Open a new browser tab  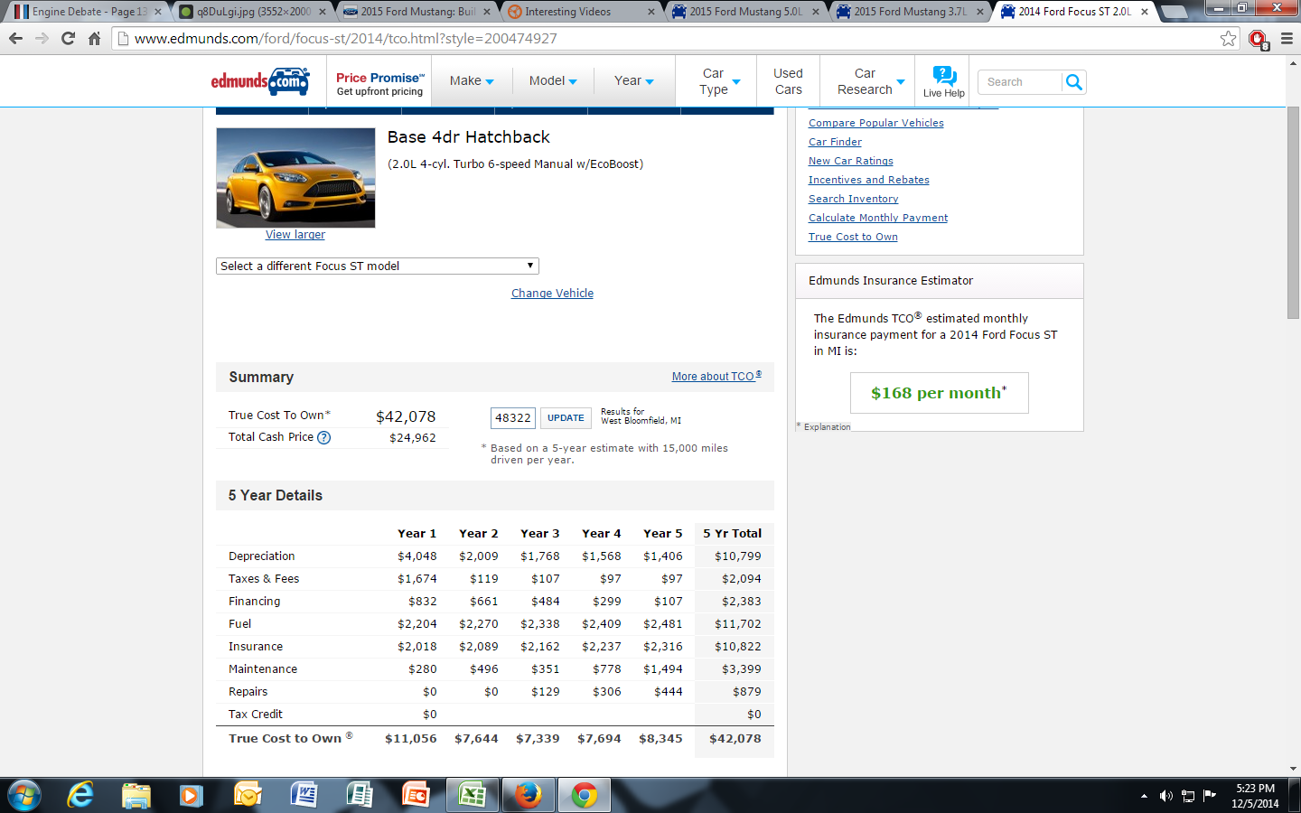1174,12
